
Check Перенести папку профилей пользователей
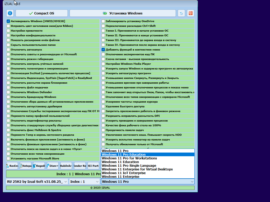(8, 116)
